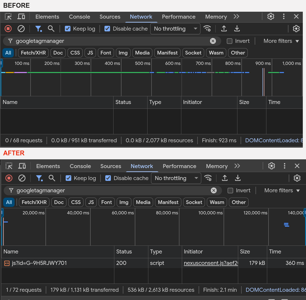The image size is (306, 300).
Task: Open DevTools settings gear in BEFORE top bar
Action: click(x=271, y=16)
